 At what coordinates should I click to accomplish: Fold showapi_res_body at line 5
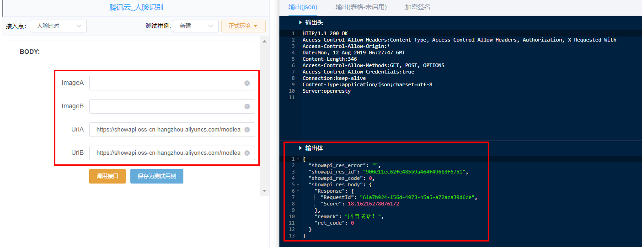tap(298, 185)
